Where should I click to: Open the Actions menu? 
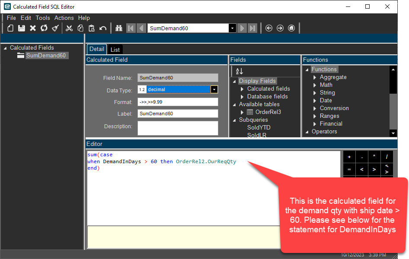pos(64,18)
